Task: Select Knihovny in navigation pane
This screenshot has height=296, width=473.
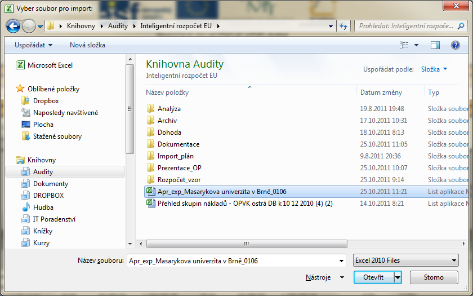Action: (36, 160)
